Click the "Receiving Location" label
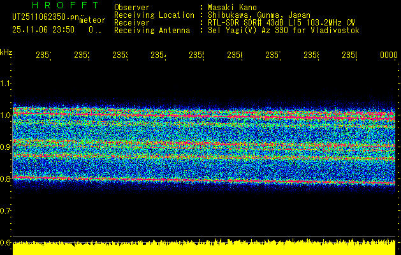The image size is (401, 255). [154, 15]
